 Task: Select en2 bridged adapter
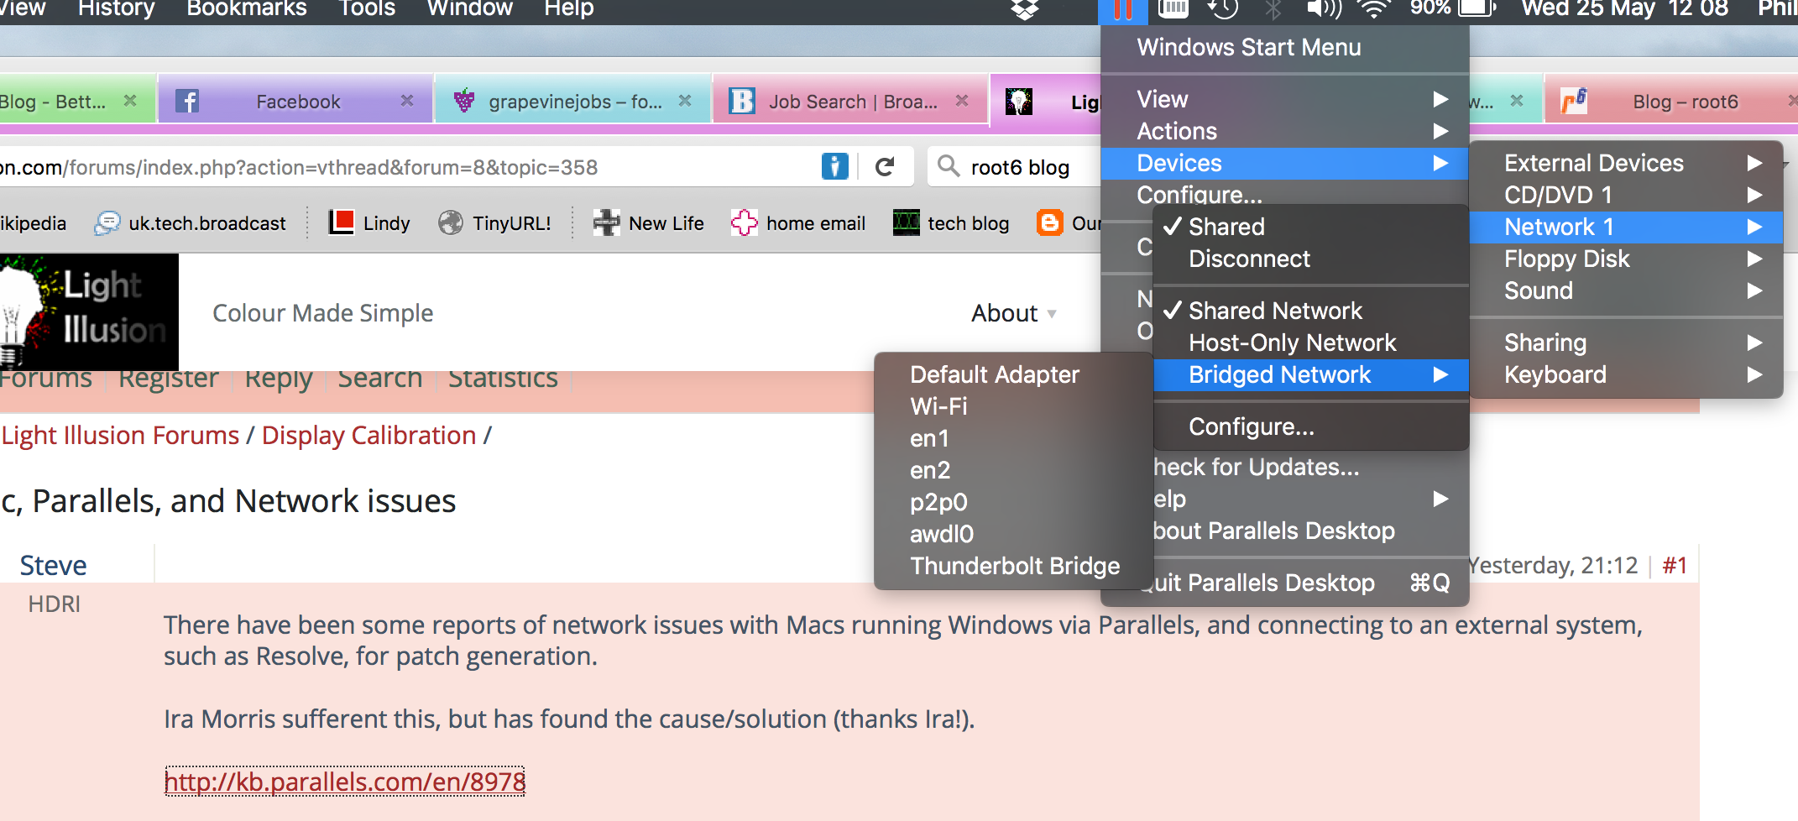coord(1013,470)
